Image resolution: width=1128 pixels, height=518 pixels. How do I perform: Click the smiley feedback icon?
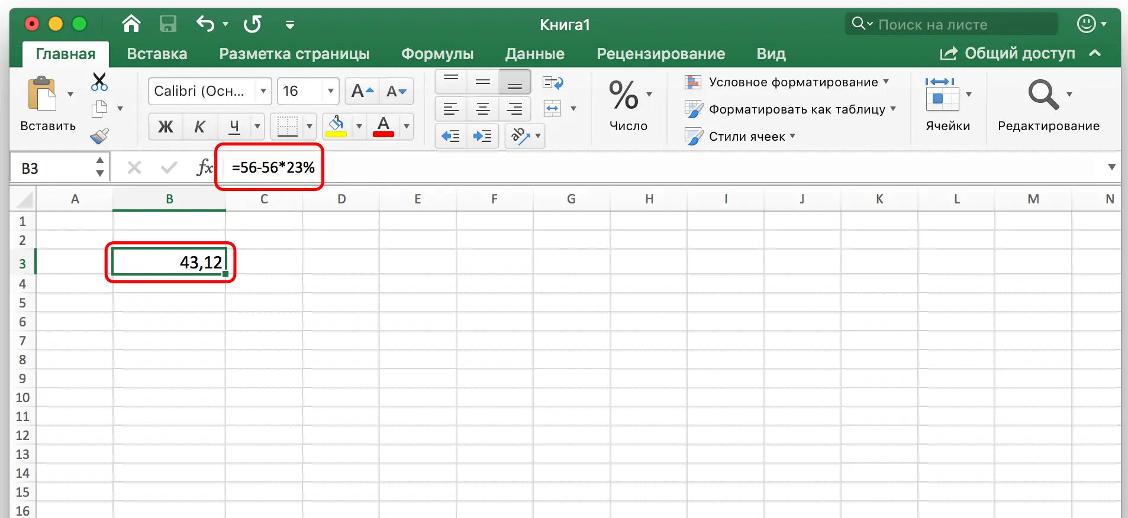pos(1086,24)
